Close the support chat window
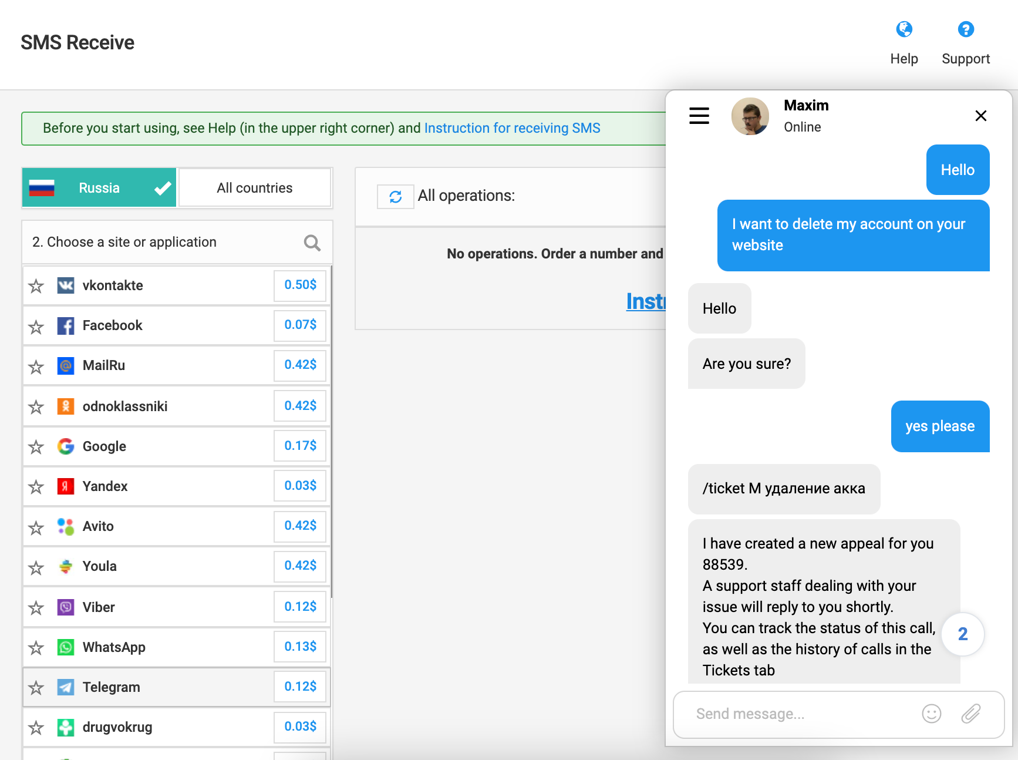The image size is (1018, 760). click(980, 116)
